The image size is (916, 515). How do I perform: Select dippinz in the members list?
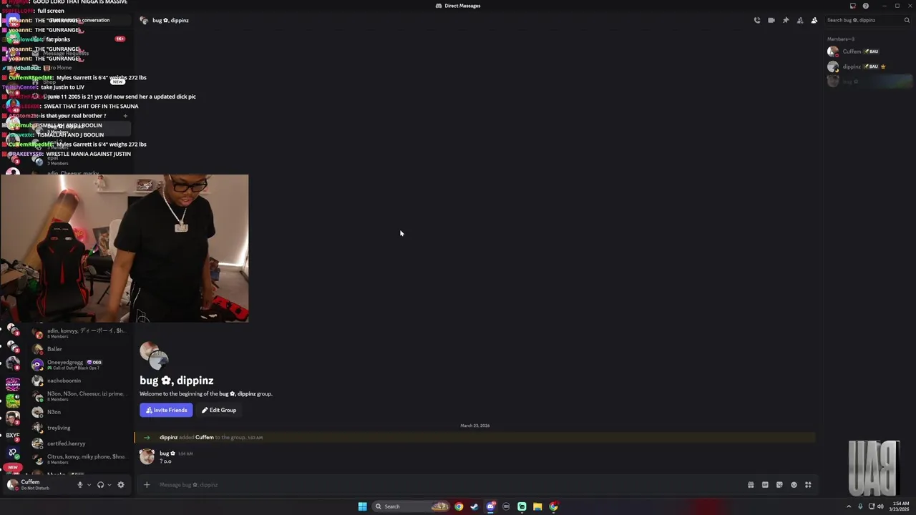869,67
